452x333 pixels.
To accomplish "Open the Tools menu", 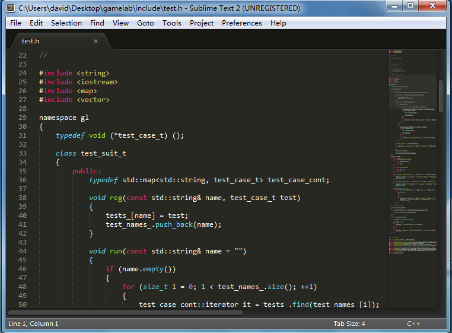I will pos(172,23).
